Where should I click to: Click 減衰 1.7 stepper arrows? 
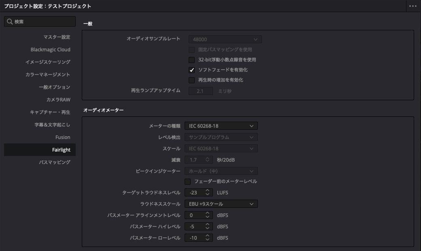tap(207, 160)
